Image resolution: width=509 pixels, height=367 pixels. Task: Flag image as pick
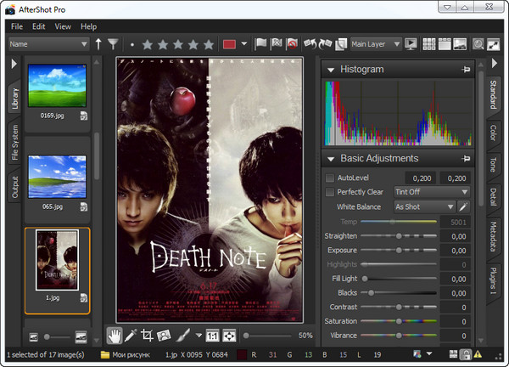(x=260, y=44)
